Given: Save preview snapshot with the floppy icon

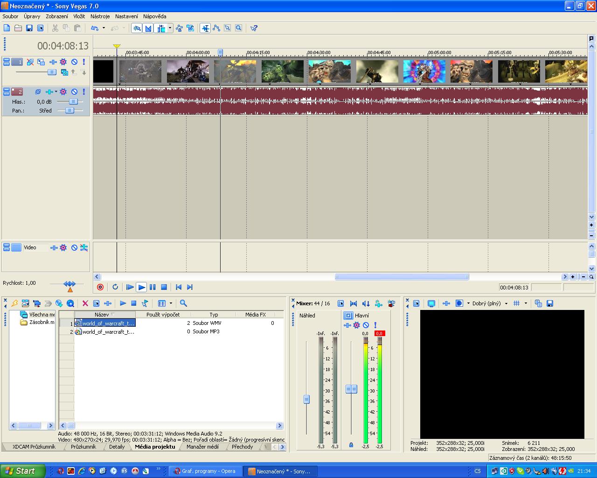Looking at the screenshot, I should [550, 303].
